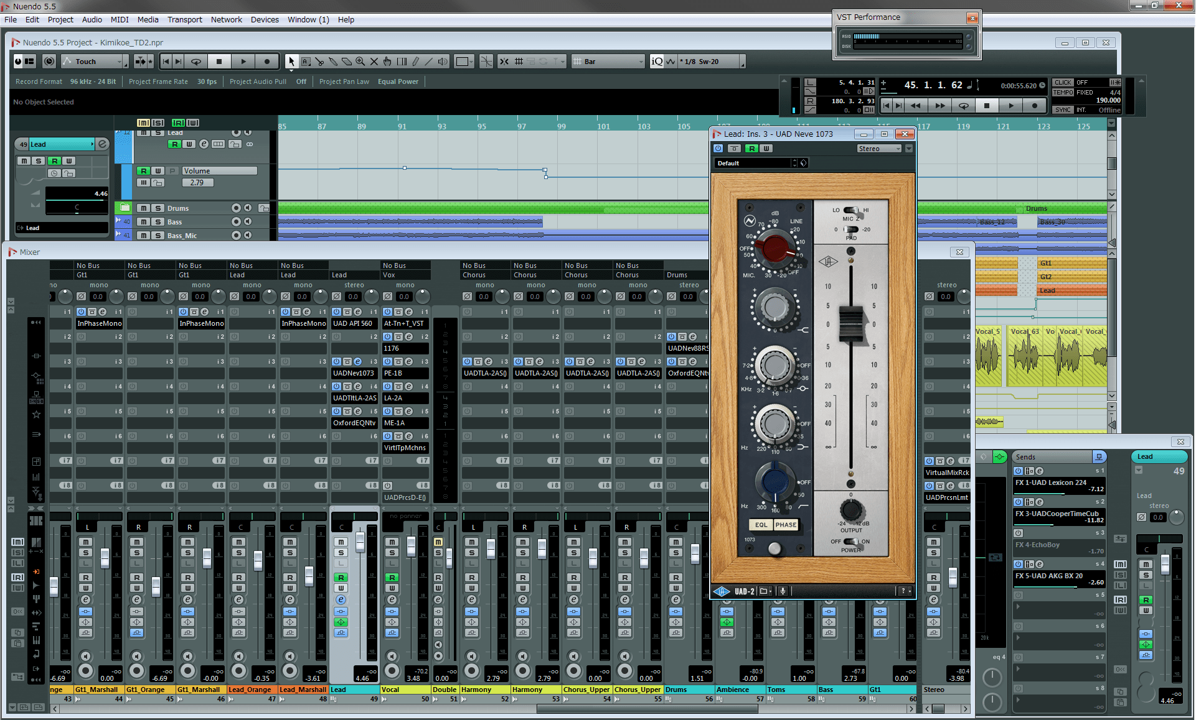Solo the Bass track in track list
Screen dimensions: 1196x720
tap(158, 222)
